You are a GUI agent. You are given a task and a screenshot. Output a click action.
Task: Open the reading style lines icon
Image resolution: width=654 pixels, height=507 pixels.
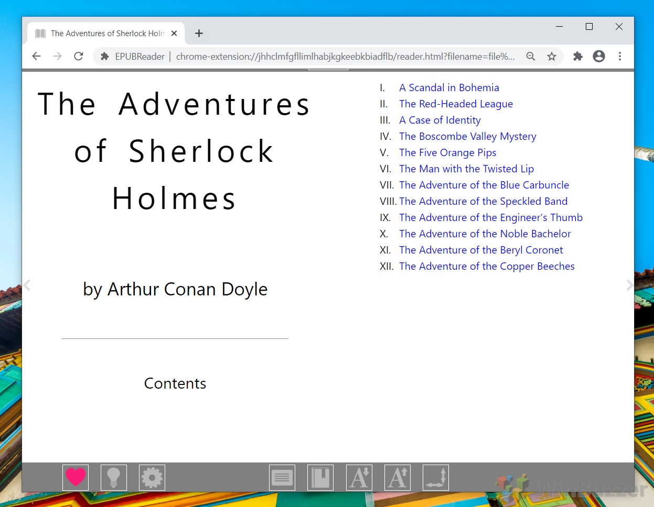click(x=282, y=478)
